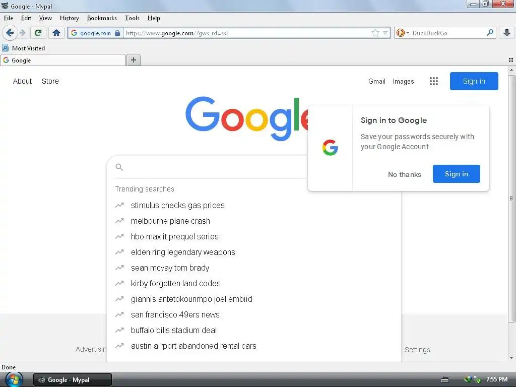Image resolution: width=516 pixels, height=387 pixels.
Task: Click the 7:55 PM system clock
Action: [496, 379]
